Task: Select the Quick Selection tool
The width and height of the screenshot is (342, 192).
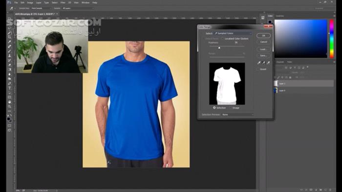Action: pyautogui.click(x=9, y=33)
